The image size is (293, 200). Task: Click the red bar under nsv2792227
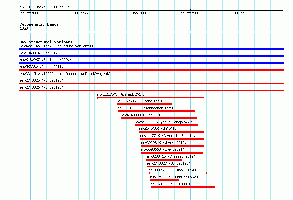pyautogui.click(x=165, y=180)
